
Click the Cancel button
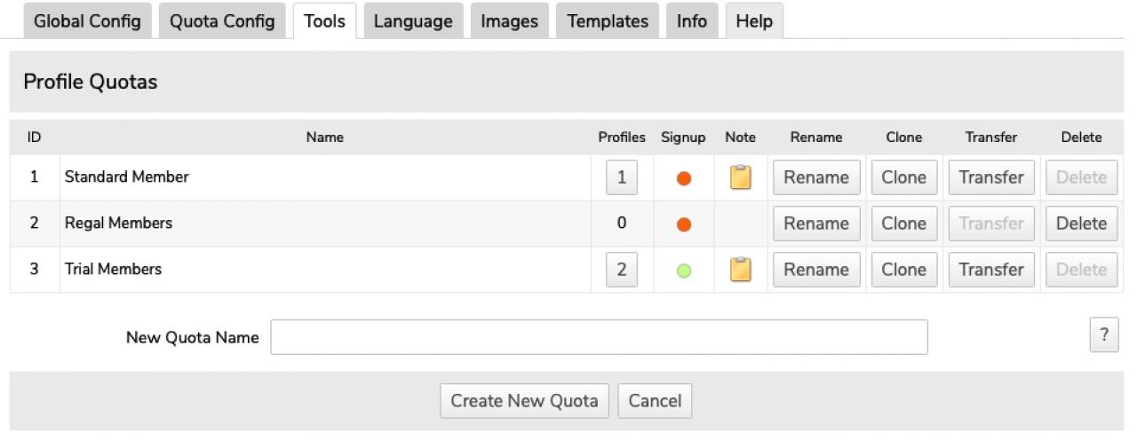[654, 401]
